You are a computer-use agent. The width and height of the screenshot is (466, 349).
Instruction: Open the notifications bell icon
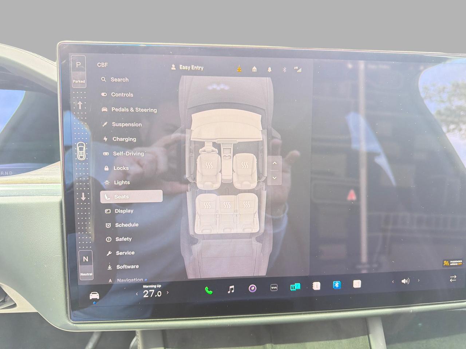(269, 69)
